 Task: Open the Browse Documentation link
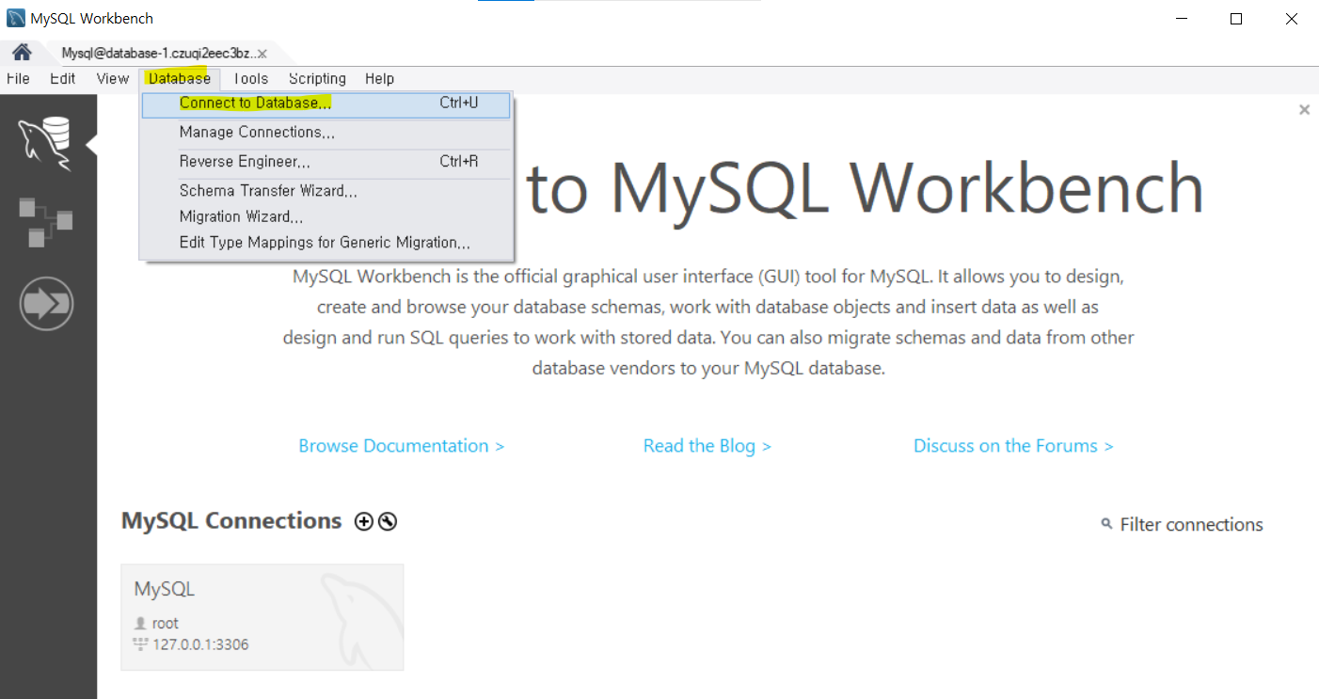tap(402, 446)
